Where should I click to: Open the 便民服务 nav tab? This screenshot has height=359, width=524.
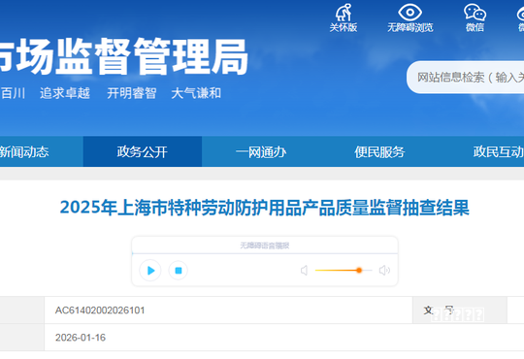click(x=379, y=151)
